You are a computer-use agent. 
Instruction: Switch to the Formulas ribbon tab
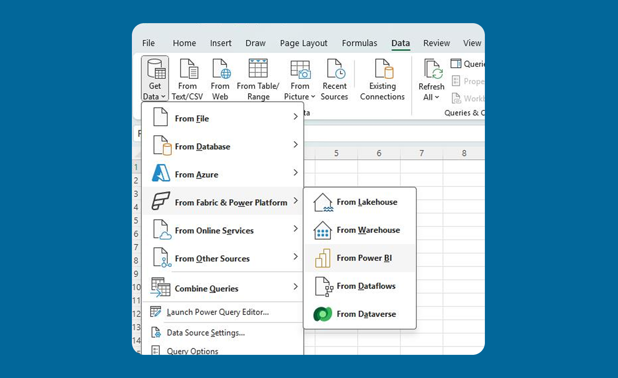(x=359, y=43)
